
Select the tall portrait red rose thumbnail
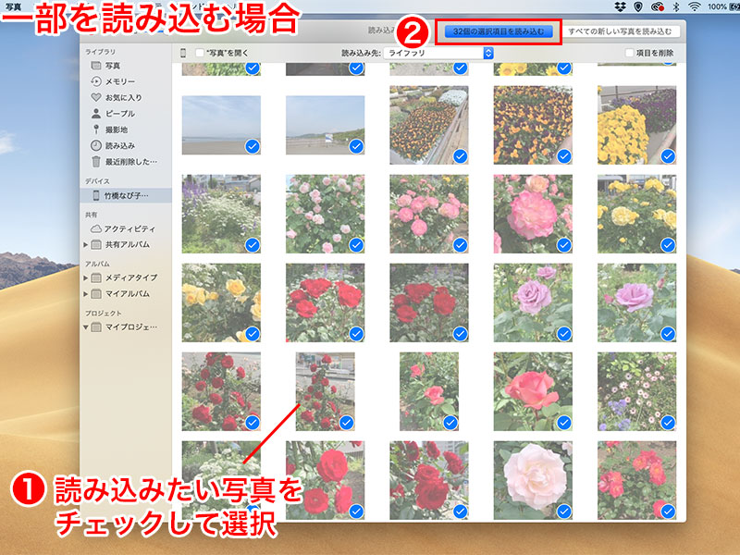click(326, 391)
